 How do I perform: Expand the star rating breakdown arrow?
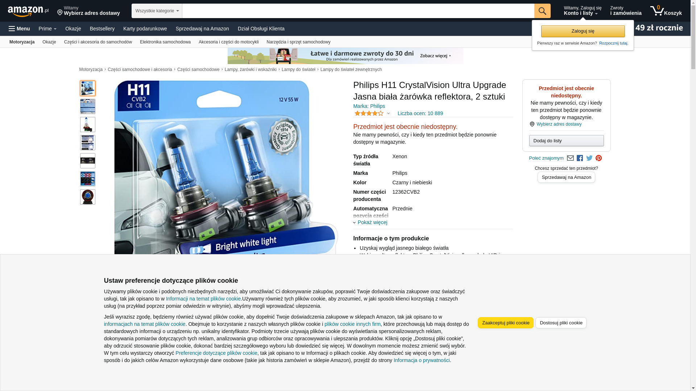point(388,114)
